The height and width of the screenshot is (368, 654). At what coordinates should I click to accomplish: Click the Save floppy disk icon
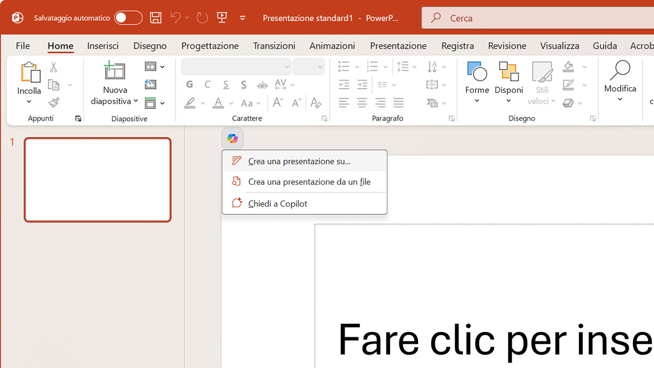pos(156,17)
